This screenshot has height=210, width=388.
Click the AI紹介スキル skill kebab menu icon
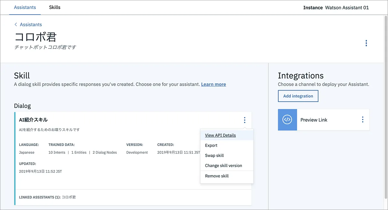[244, 120]
